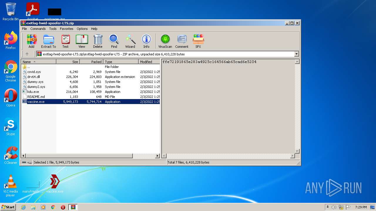Image resolution: width=376 pixels, height=211 pixels.
Task: Select the parent folder '..' entry
Action: tap(91, 67)
